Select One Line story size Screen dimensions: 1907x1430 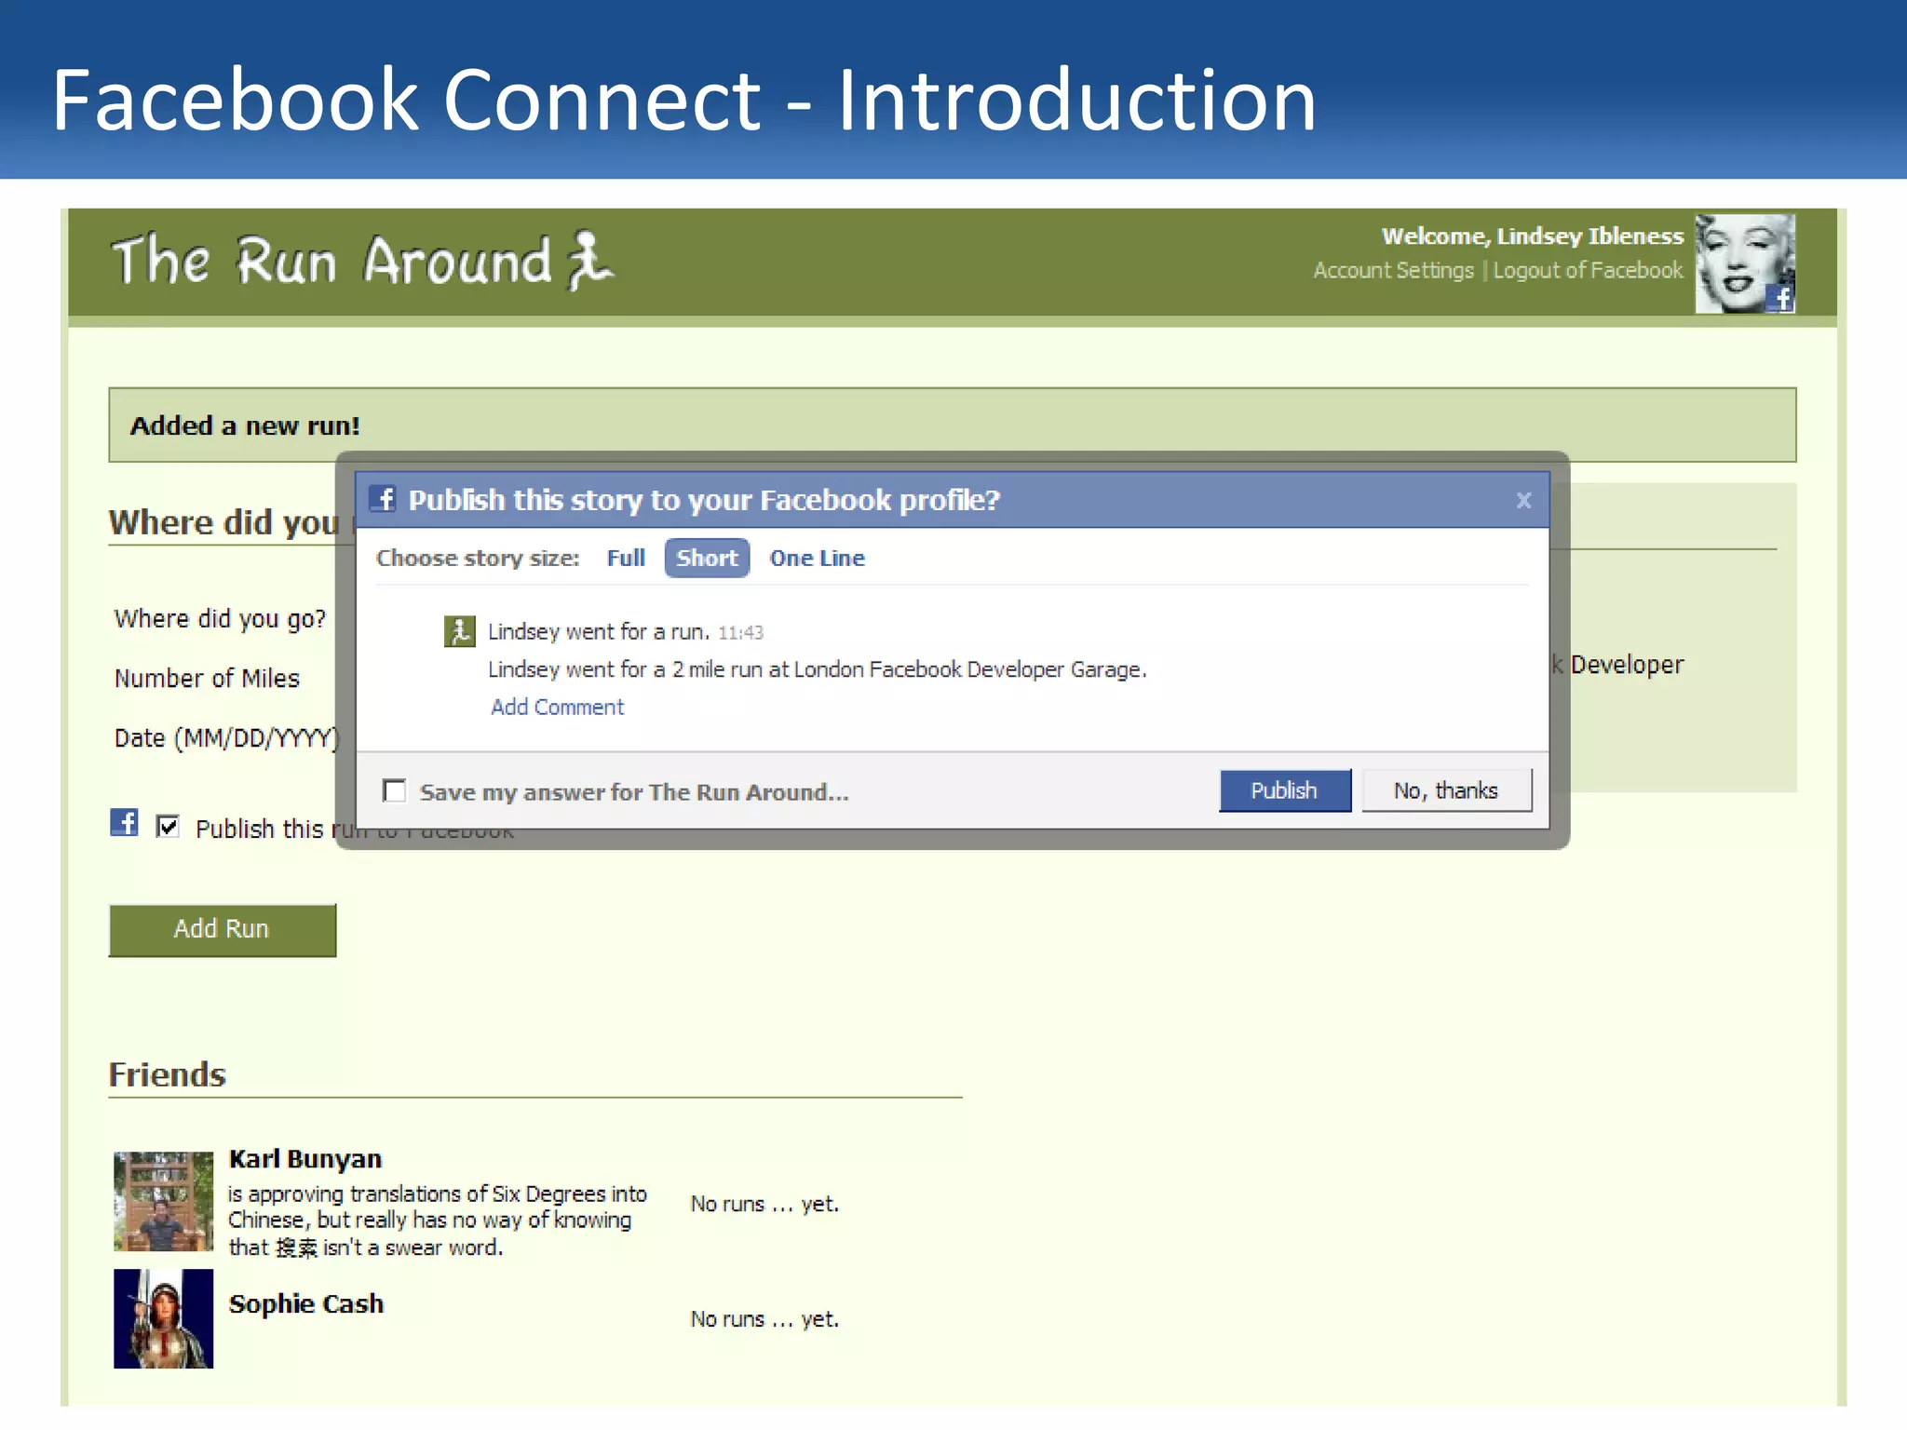[817, 558]
